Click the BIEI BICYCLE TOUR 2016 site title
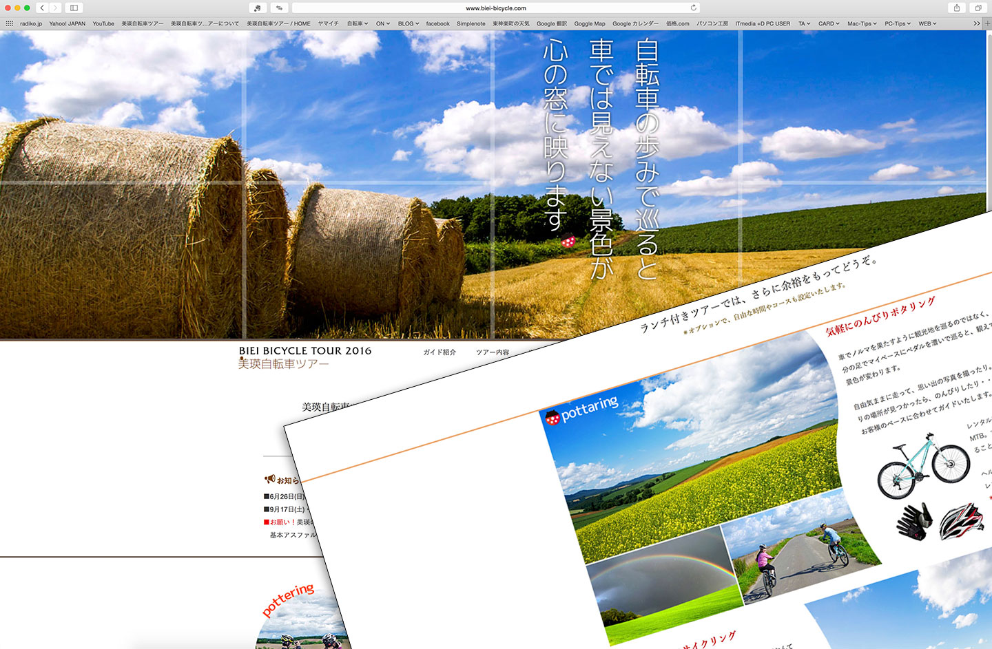Viewport: 992px width, 649px height. [305, 351]
